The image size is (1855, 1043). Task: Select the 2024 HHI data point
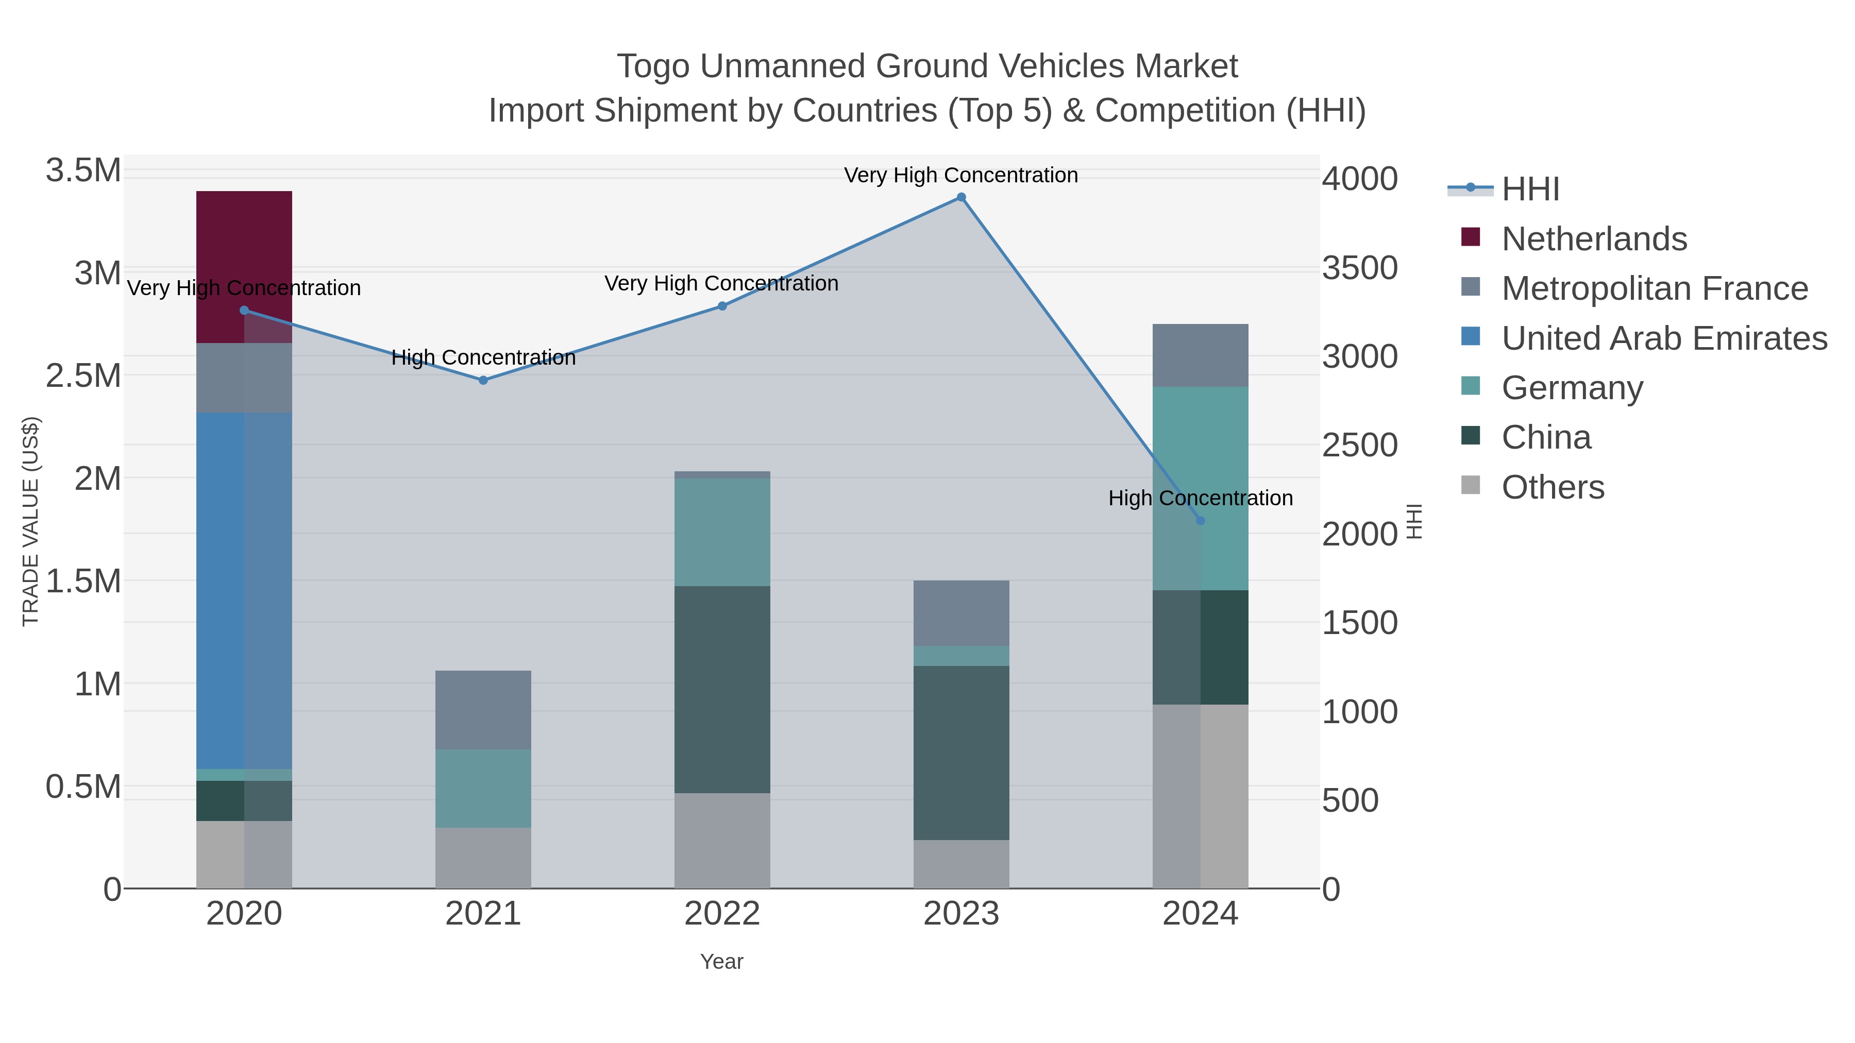1201,520
